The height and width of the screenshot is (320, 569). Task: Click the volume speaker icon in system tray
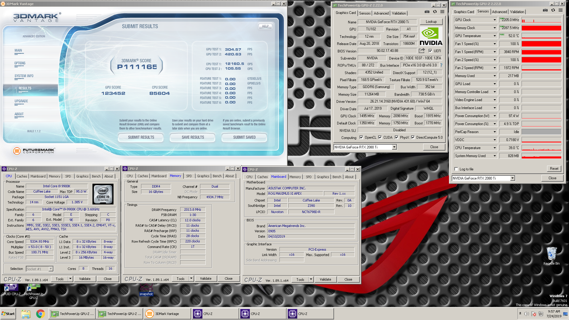(527, 314)
